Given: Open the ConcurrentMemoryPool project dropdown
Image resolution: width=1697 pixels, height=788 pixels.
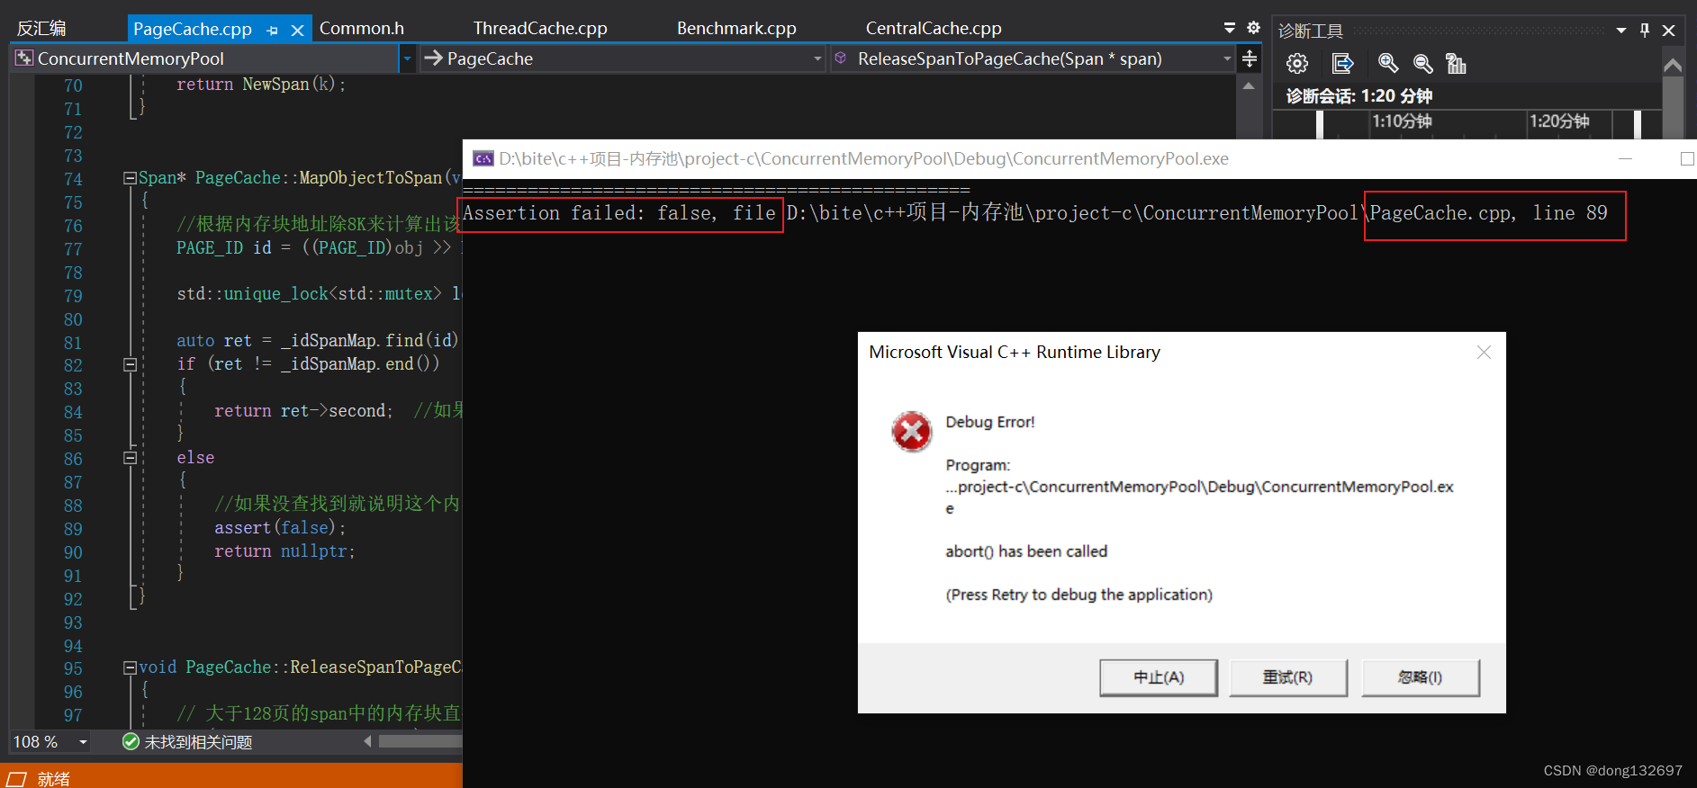Looking at the screenshot, I should point(407,59).
